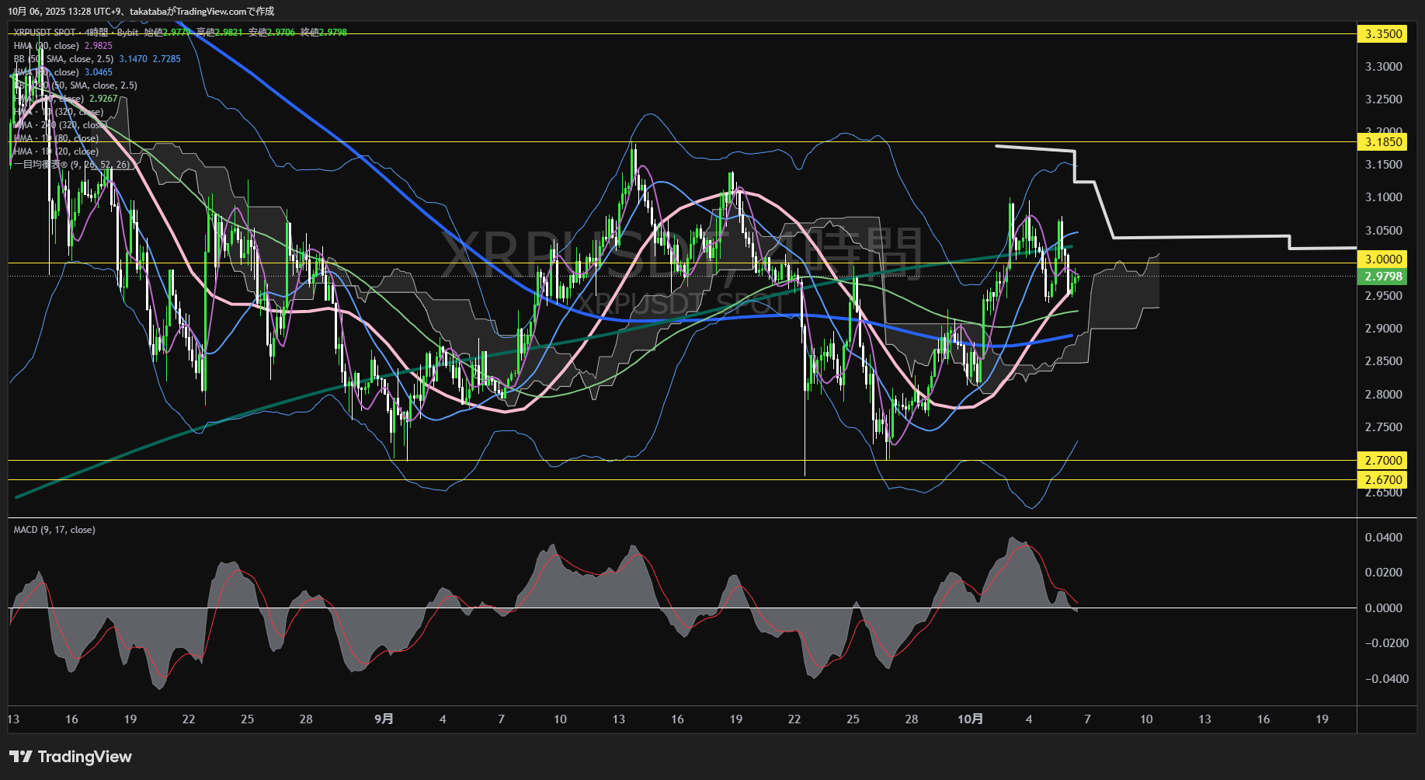Screen dimensions: 1425x780
Task: Click the yellow 3.3500 price label
Action: pyautogui.click(x=1383, y=33)
